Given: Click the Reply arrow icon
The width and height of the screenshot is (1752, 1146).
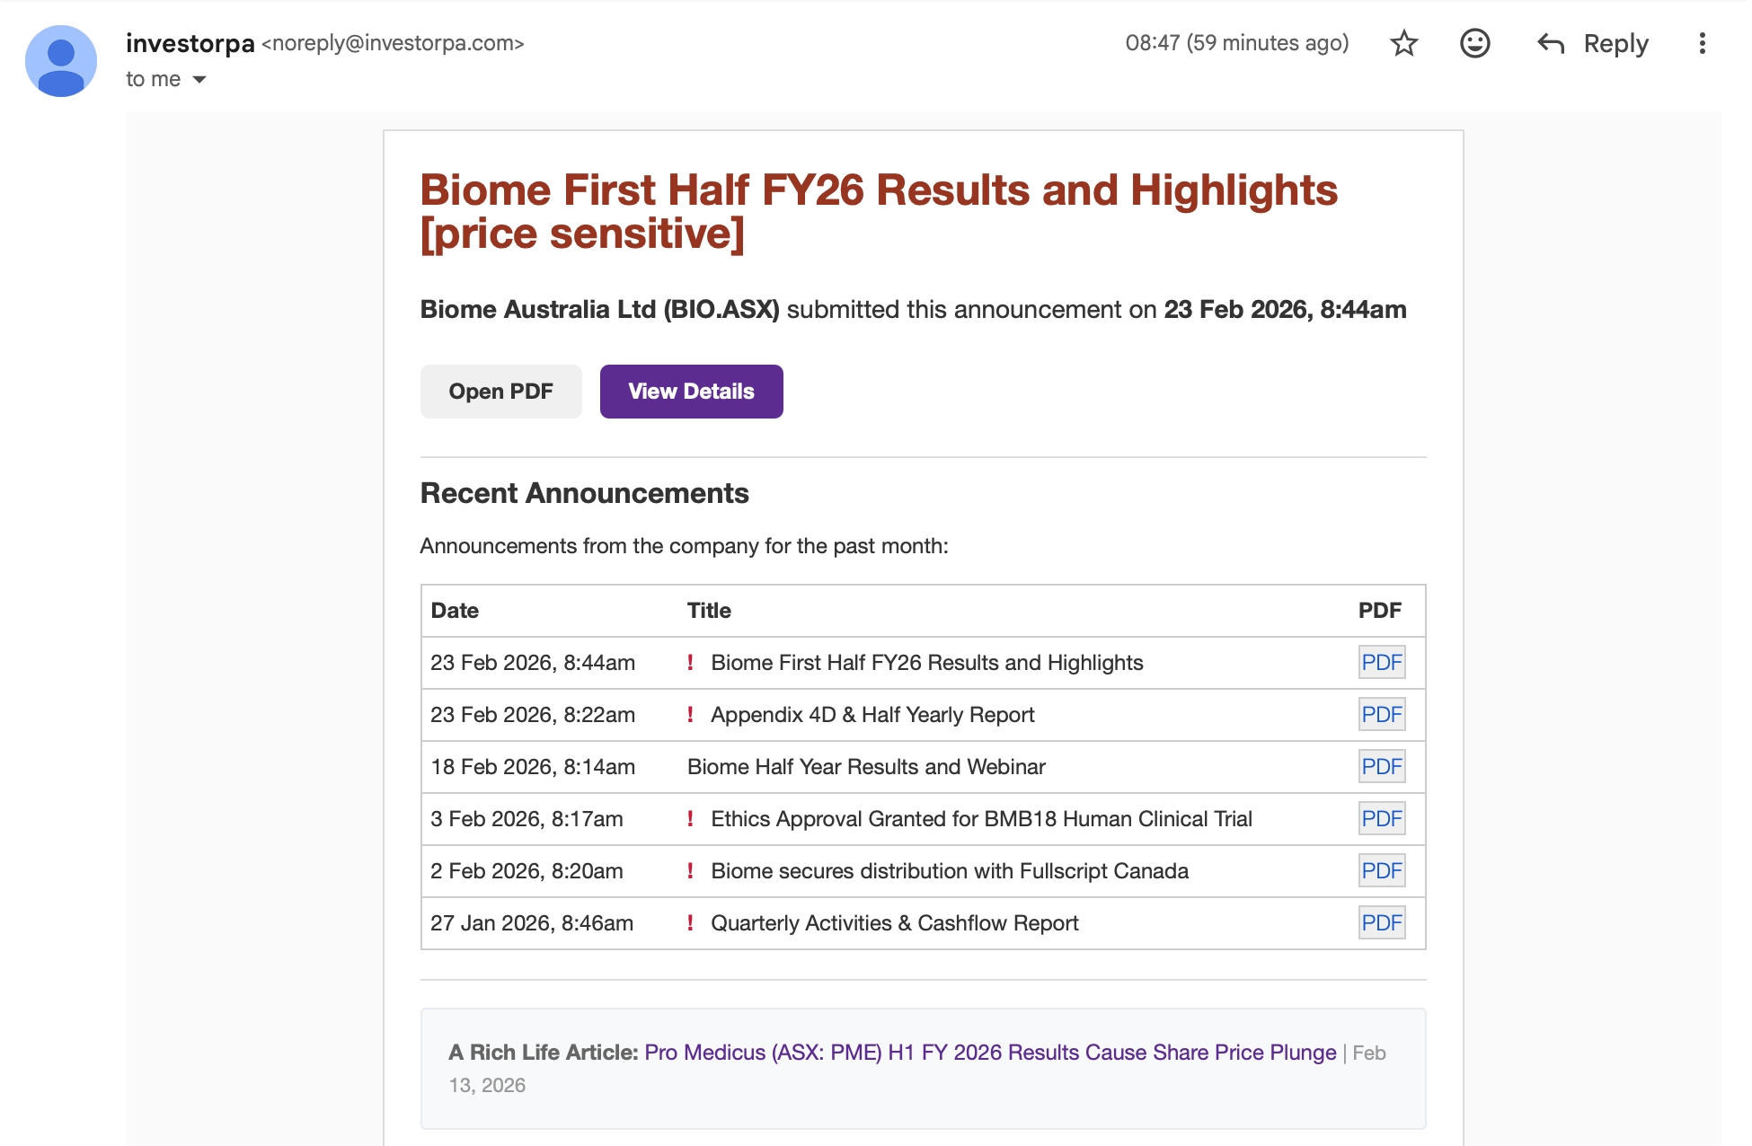Looking at the screenshot, I should pos(1550,43).
